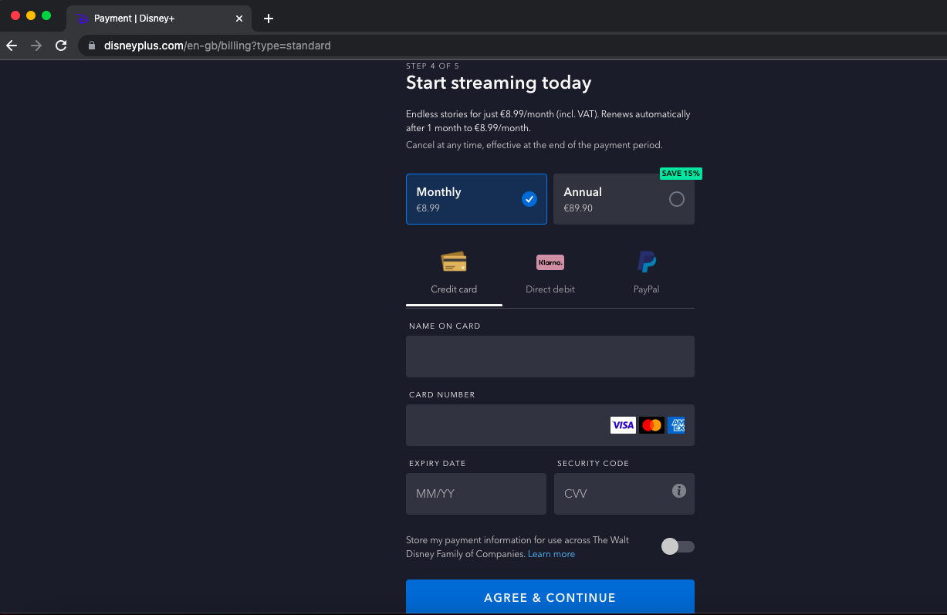Click the PayPal logo icon

pyautogui.click(x=647, y=262)
